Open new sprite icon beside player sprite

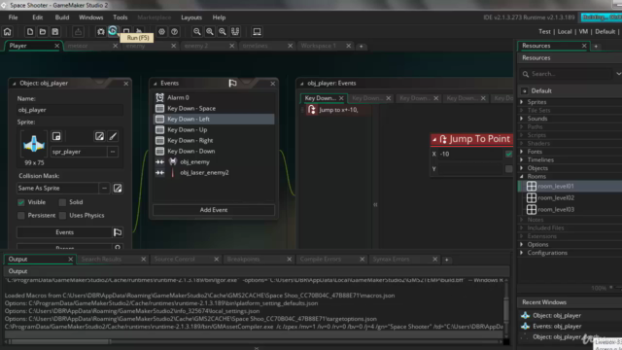pyautogui.click(x=56, y=136)
